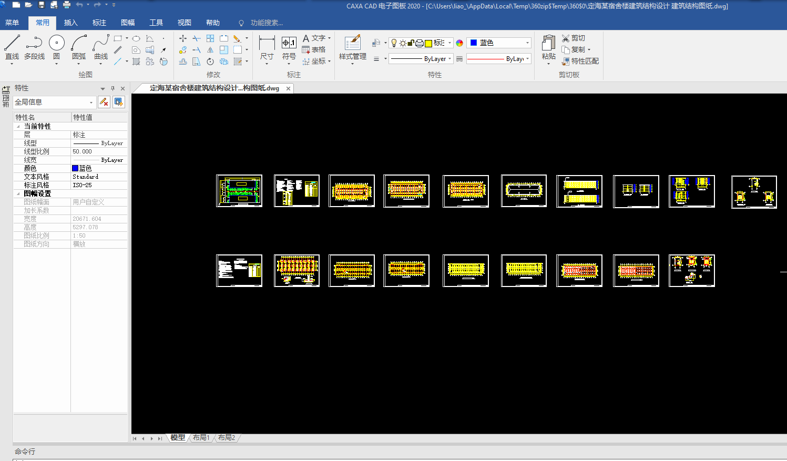
Task: Open 样式管理 style manager
Action: pos(353,48)
